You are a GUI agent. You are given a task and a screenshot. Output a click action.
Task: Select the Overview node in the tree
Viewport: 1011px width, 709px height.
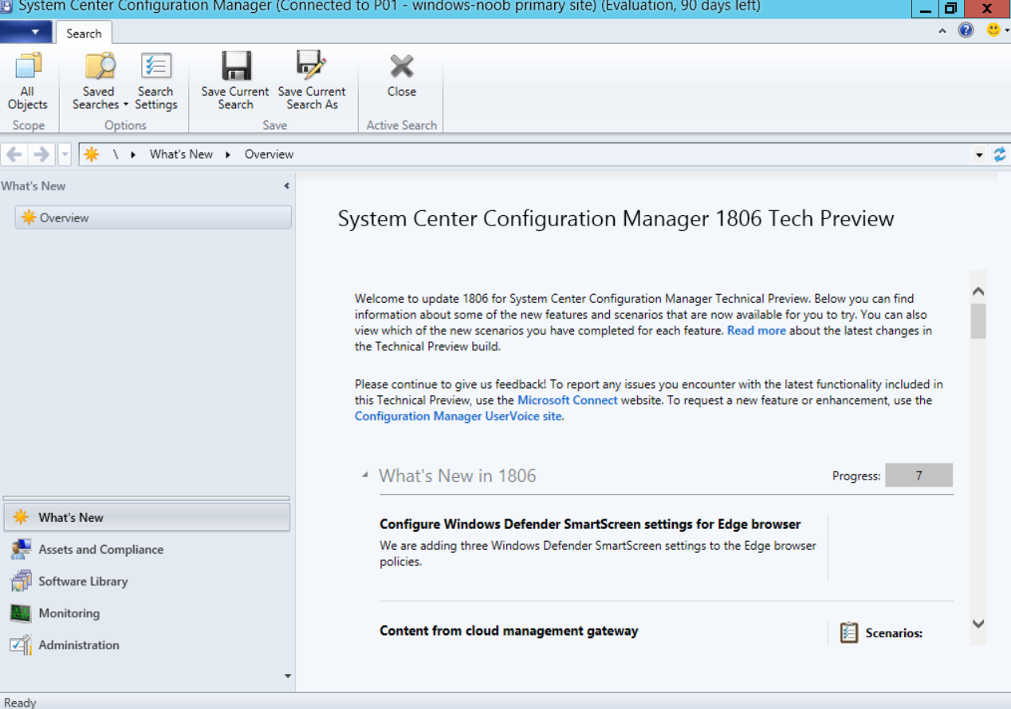tap(153, 217)
